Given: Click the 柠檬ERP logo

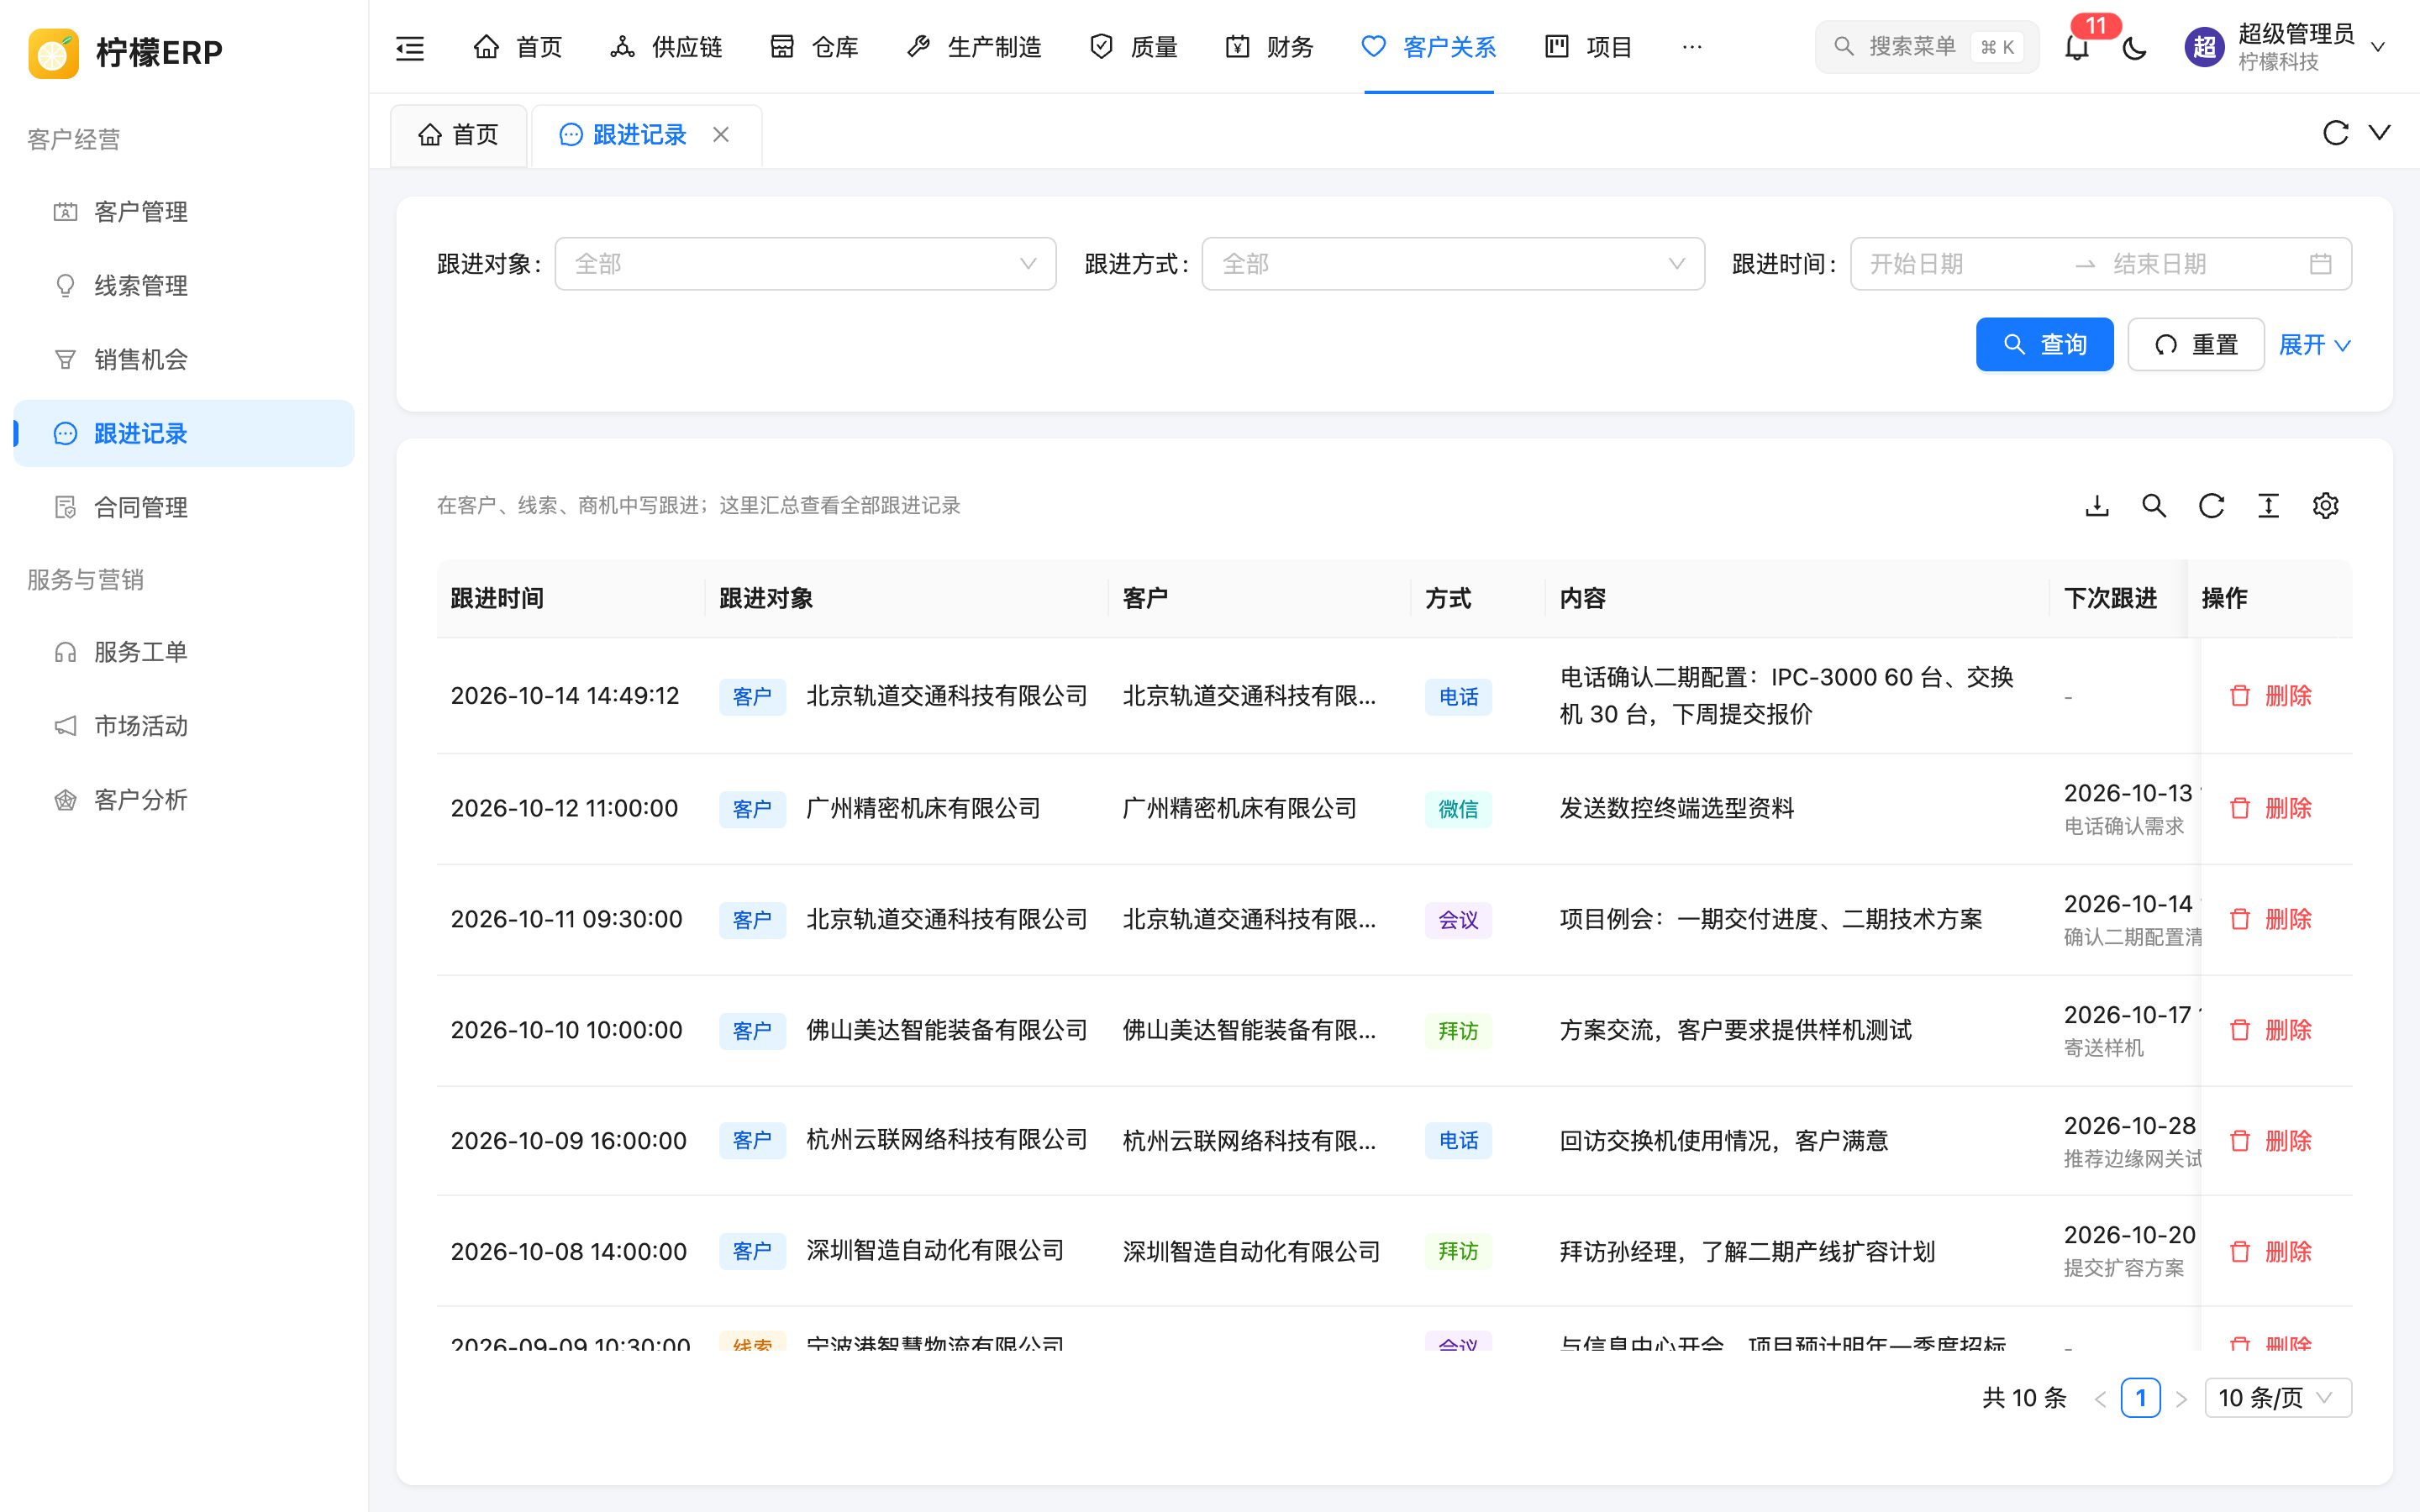Looking at the screenshot, I should pos(54,52).
